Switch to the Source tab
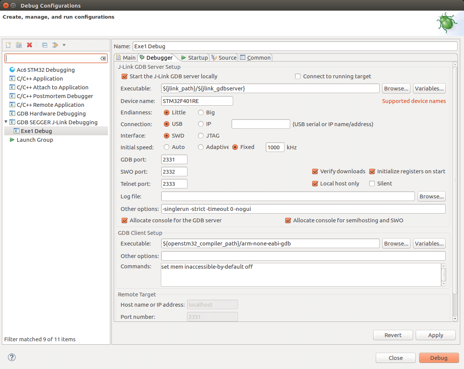 click(x=224, y=58)
